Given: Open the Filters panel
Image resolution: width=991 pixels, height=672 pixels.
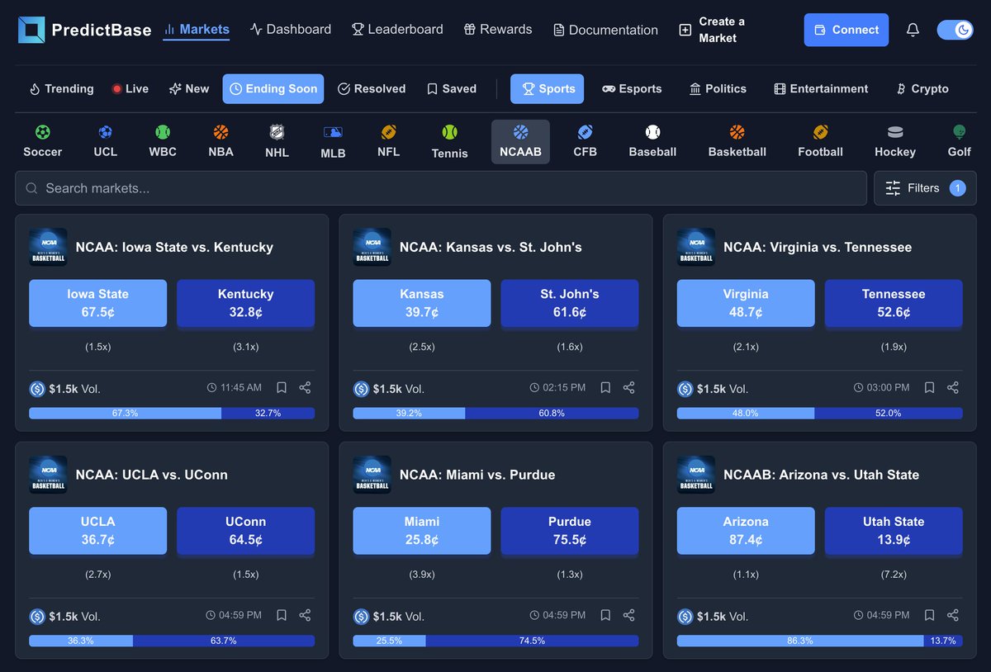Looking at the screenshot, I should [x=925, y=188].
